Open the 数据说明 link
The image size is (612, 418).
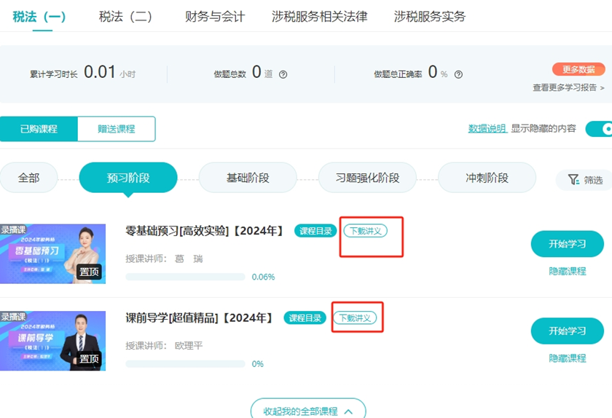point(487,128)
